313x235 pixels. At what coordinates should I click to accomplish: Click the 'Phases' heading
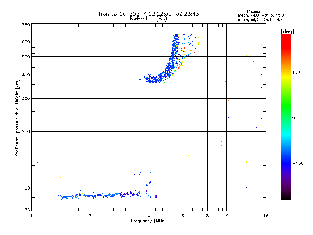click(x=253, y=11)
